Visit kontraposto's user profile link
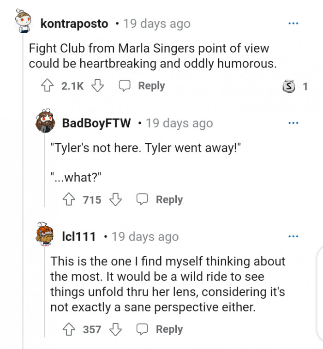The width and height of the screenshot is (323, 349). tap(74, 23)
